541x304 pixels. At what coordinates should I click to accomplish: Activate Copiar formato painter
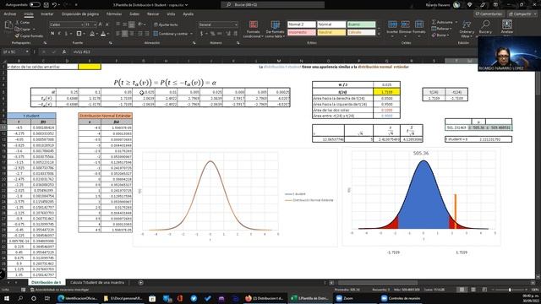pyautogui.click(x=29, y=35)
